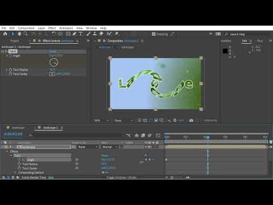Collapse the Twirl effect in Effect Controls
The image size is (273, 205).
[x=2, y=51]
